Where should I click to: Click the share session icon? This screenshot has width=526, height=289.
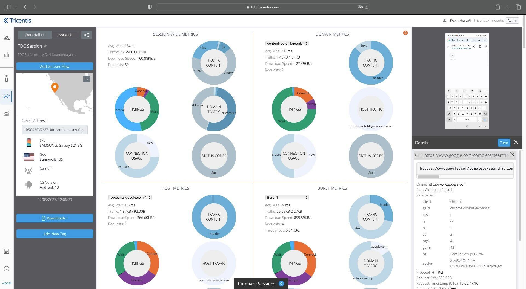(87, 35)
